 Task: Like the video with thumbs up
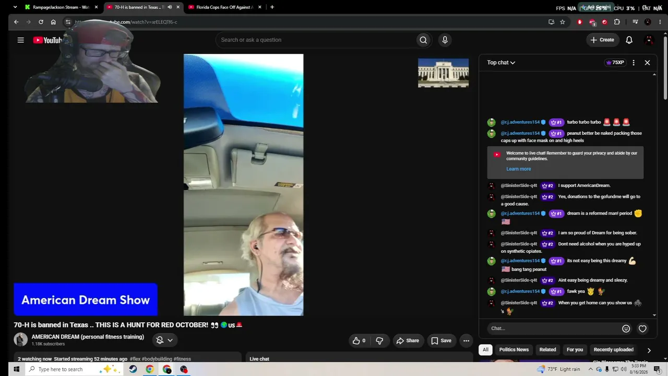tap(359, 340)
